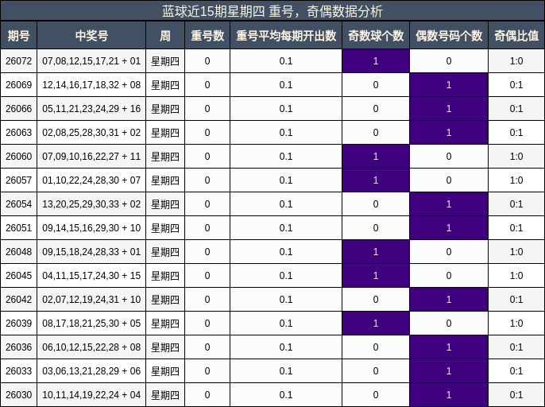Click winning numbers 02,07,12,19,24,31 + 10
Screen dimensions: 545x407
click(x=91, y=300)
